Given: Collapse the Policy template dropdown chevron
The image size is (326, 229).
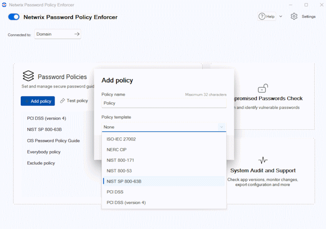Looking at the screenshot, I should click(222, 127).
